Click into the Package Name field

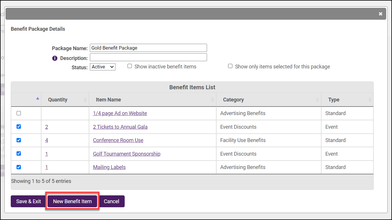148,48
